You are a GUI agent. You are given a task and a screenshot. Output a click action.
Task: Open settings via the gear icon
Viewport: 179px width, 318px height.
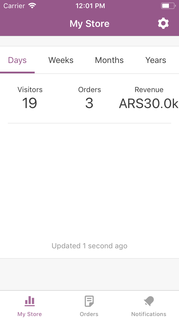point(163,24)
